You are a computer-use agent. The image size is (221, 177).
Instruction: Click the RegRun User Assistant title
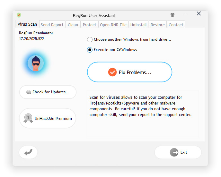click(x=94, y=15)
